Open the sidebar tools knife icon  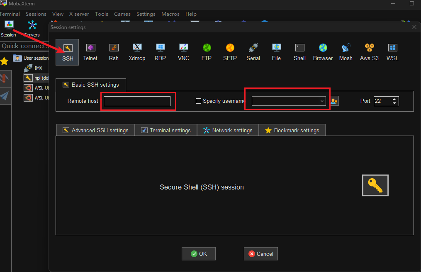(4, 79)
